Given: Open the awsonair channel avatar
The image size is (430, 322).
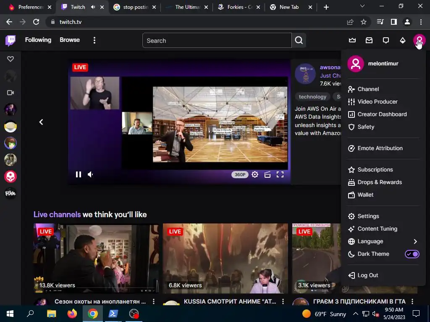Looking at the screenshot, I should tap(305, 74).
